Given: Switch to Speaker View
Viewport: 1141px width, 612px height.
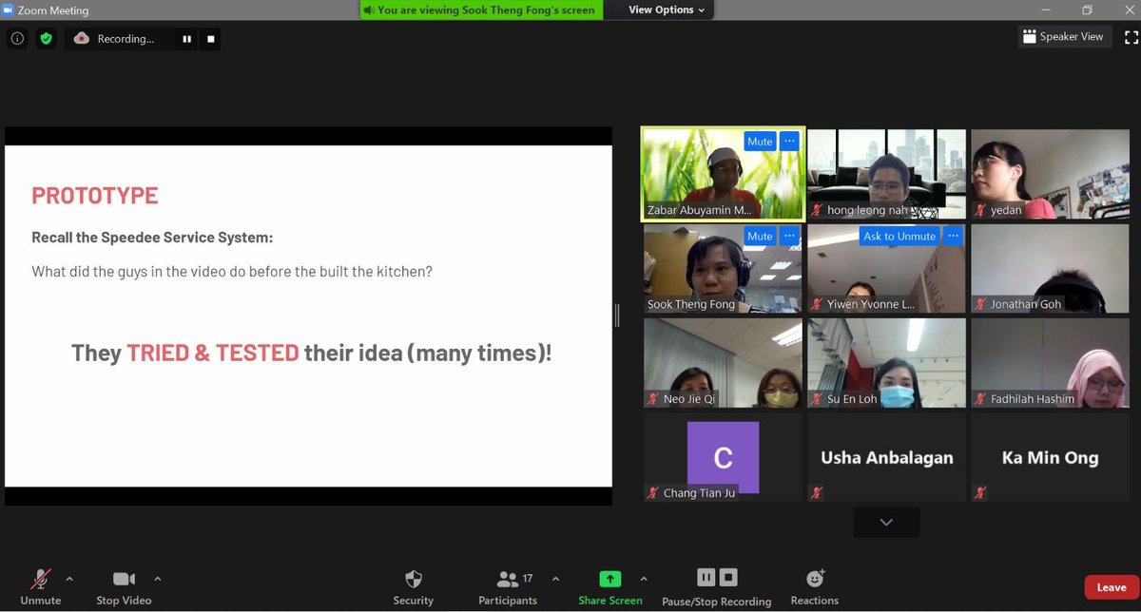Looking at the screenshot, I should point(1063,36).
